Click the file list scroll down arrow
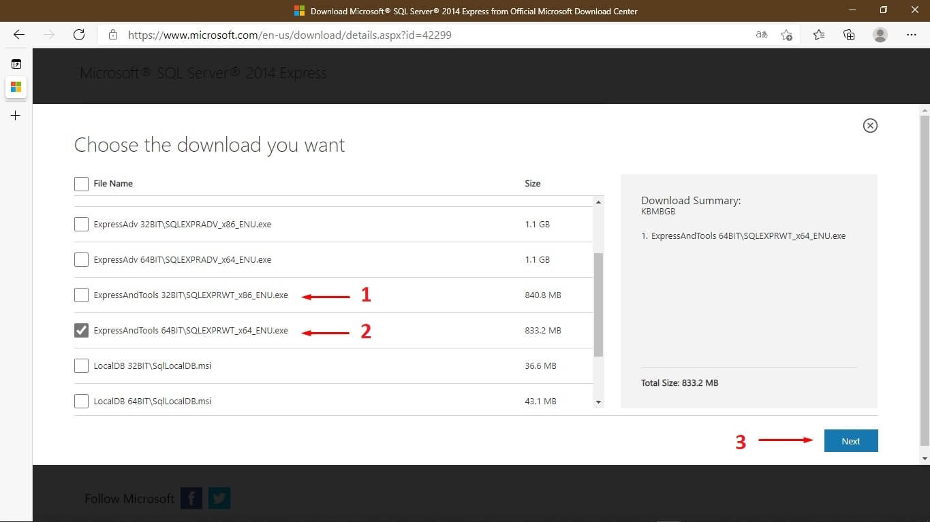 click(x=599, y=402)
